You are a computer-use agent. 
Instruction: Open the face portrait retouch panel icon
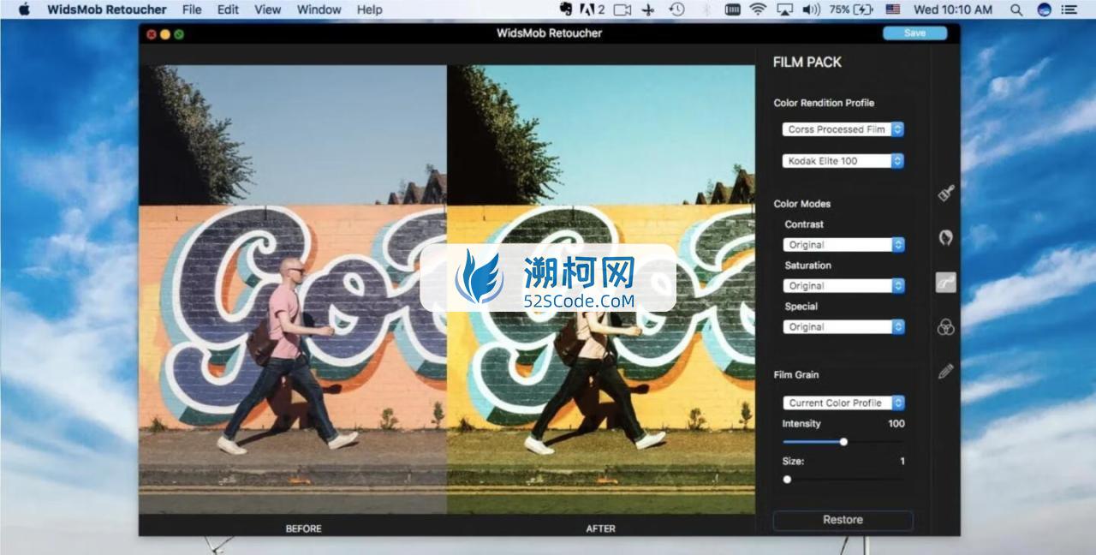tap(946, 238)
